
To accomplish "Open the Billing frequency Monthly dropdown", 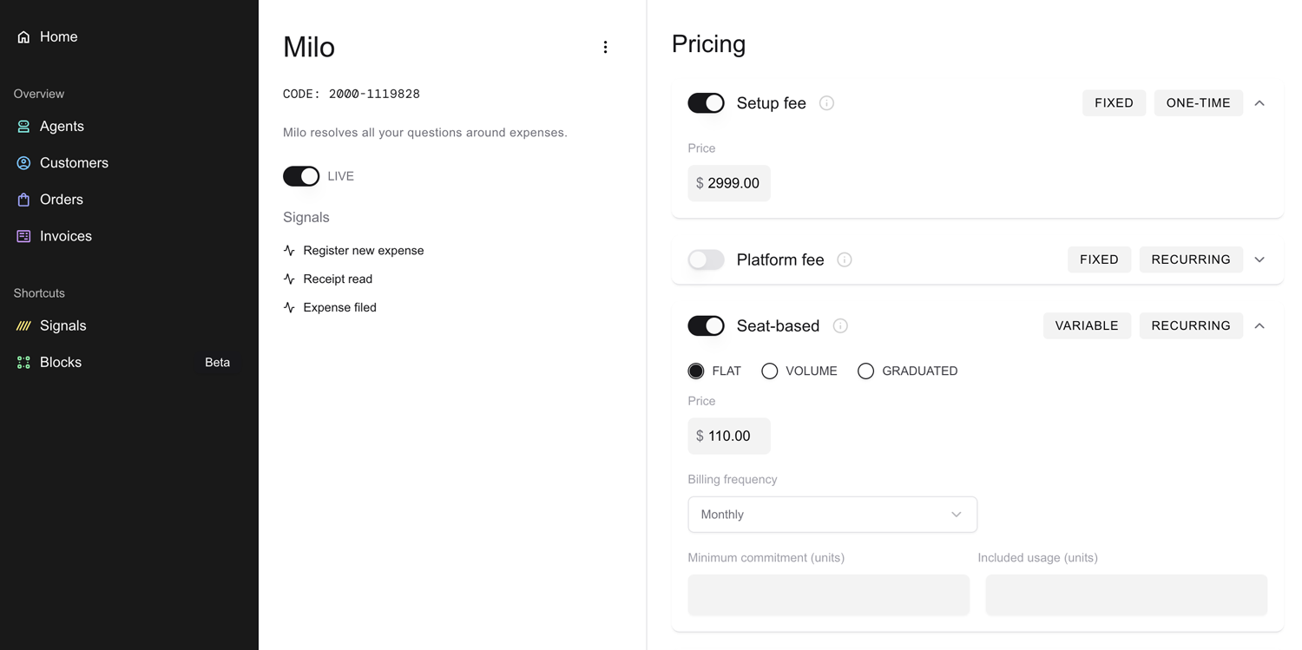I will (x=832, y=515).
